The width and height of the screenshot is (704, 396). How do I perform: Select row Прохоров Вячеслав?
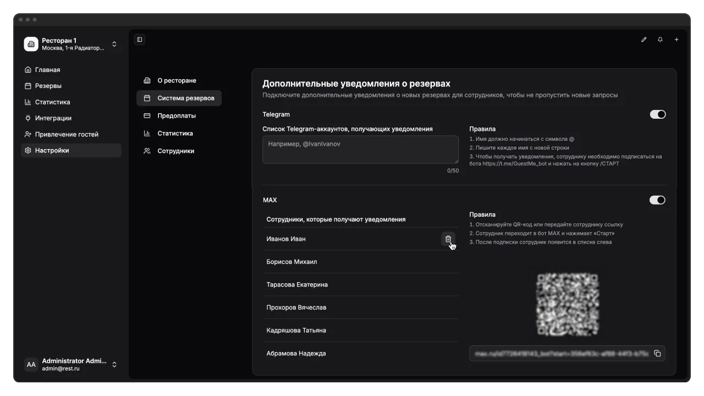(x=361, y=307)
